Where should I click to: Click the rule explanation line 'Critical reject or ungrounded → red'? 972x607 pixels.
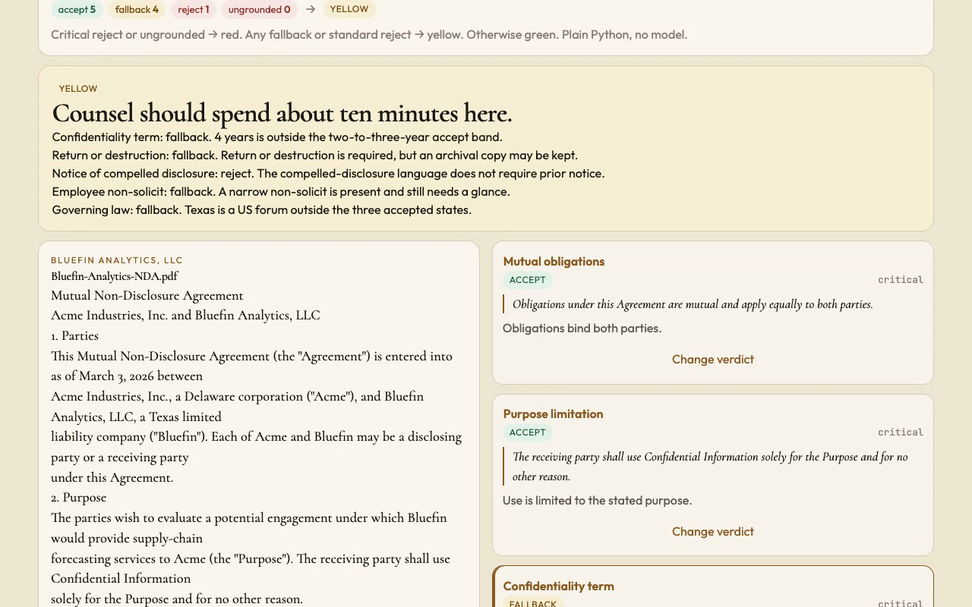[369, 35]
